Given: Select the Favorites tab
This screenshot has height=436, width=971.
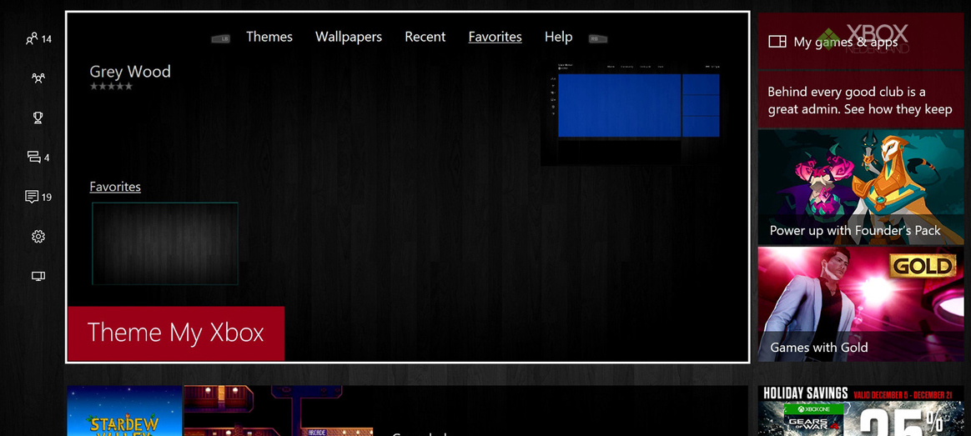Looking at the screenshot, I should coord(495,37).
